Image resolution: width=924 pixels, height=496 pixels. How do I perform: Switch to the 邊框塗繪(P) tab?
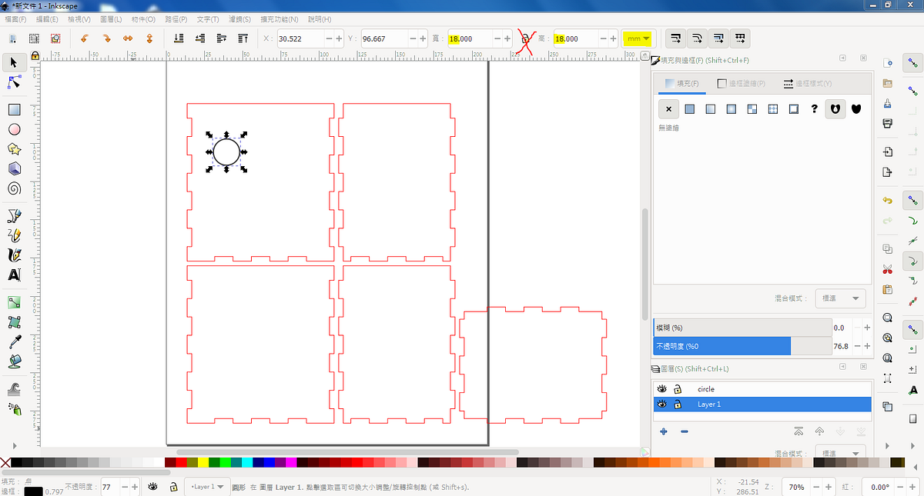click(741, 83)
